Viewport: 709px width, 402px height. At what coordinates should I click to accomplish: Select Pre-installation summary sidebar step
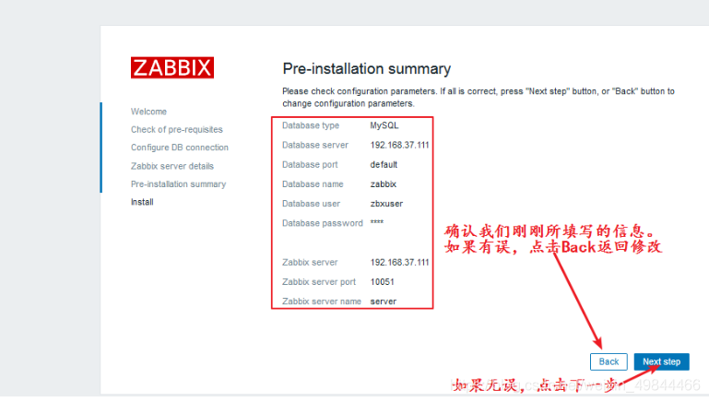pyautogui.click(x=178, y=184)
